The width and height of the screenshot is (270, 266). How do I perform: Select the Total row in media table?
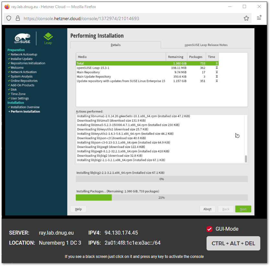(147, 64)
